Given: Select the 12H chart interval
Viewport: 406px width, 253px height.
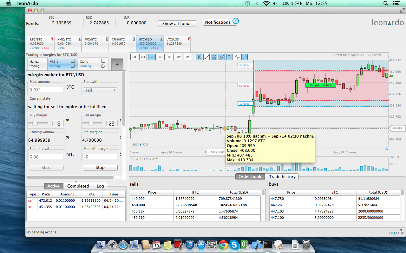Looking at the screenshot, I should coord(152,57).
